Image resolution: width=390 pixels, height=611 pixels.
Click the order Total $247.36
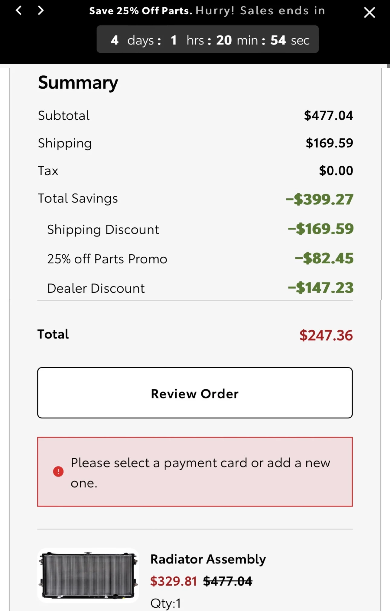pyautogui.click(x=326, y=335)
